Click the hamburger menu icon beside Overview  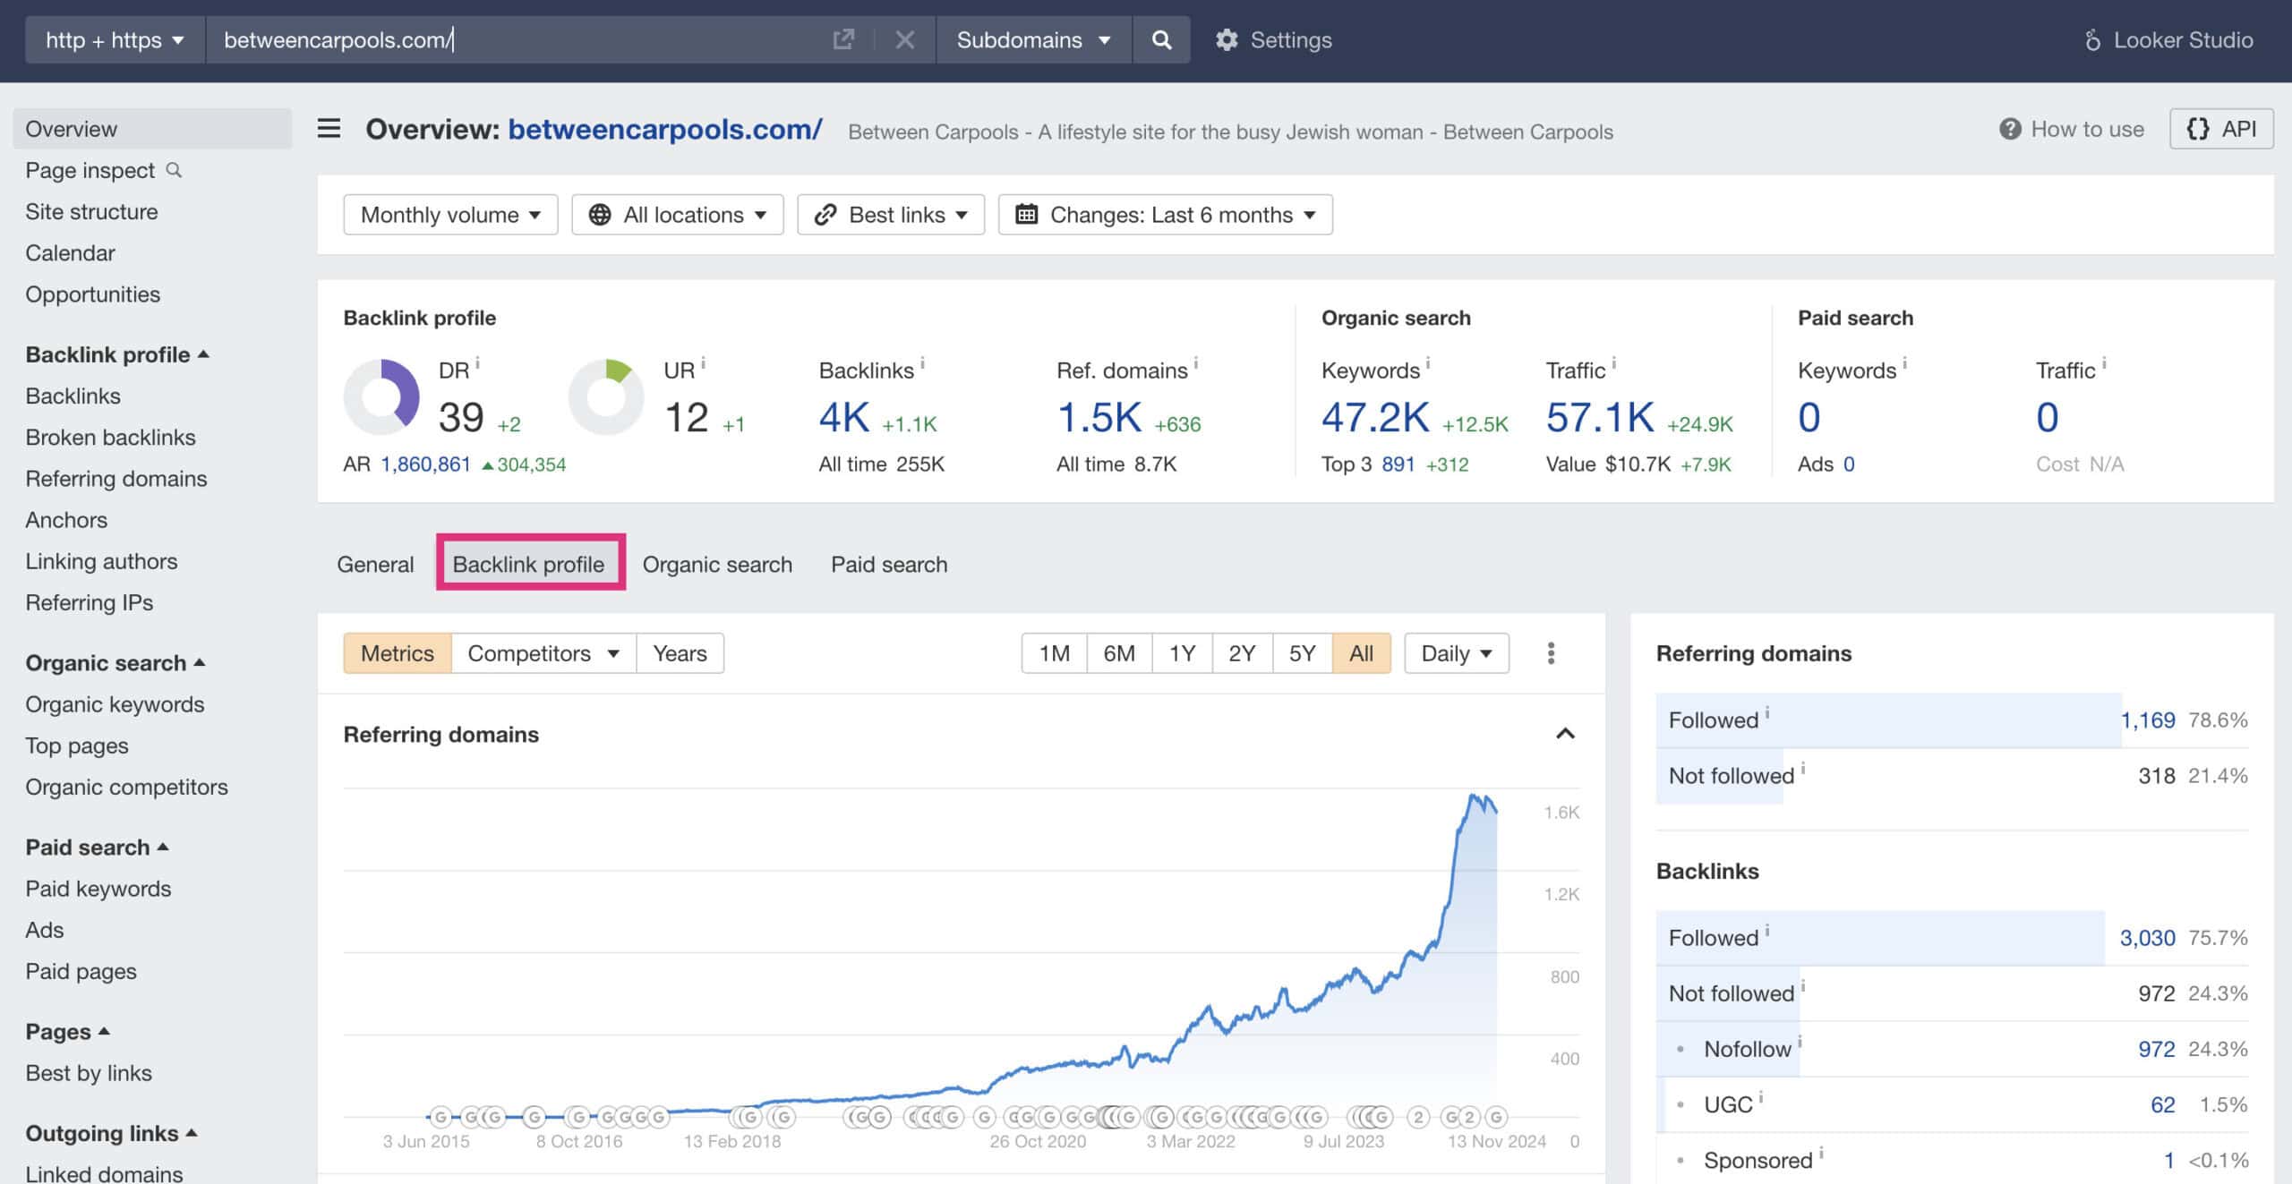click(x=329, y=129)
